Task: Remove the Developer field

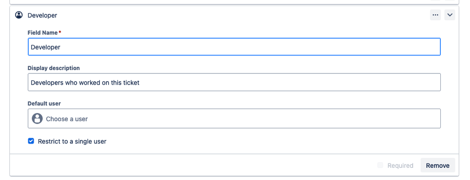Action: click(438, 165)
